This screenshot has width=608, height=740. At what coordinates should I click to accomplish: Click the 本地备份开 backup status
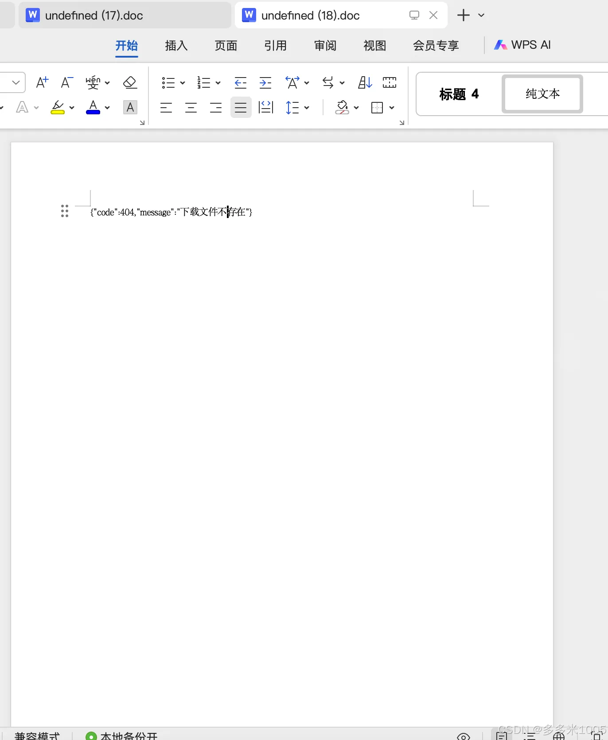(x=122, y=736)
